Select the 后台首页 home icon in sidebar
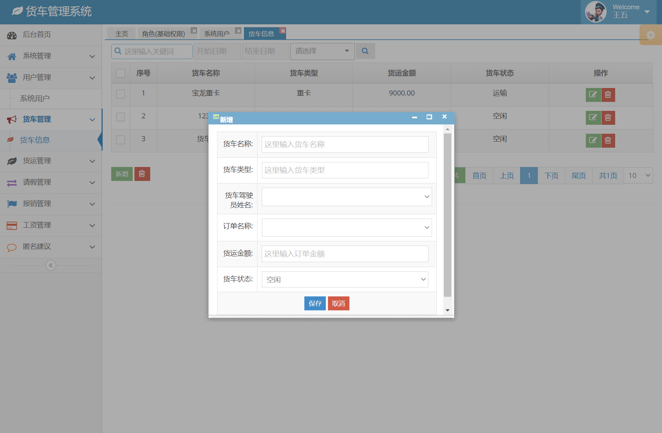 pyautogui.click(x=11, y=35)
